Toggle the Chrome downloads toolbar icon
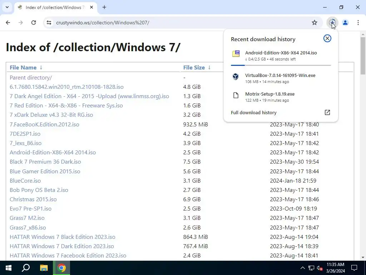Viewport: 366px width, 275px height. click(x=332, y=23)
